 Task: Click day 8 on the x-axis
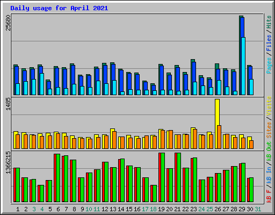coord(74,209)
